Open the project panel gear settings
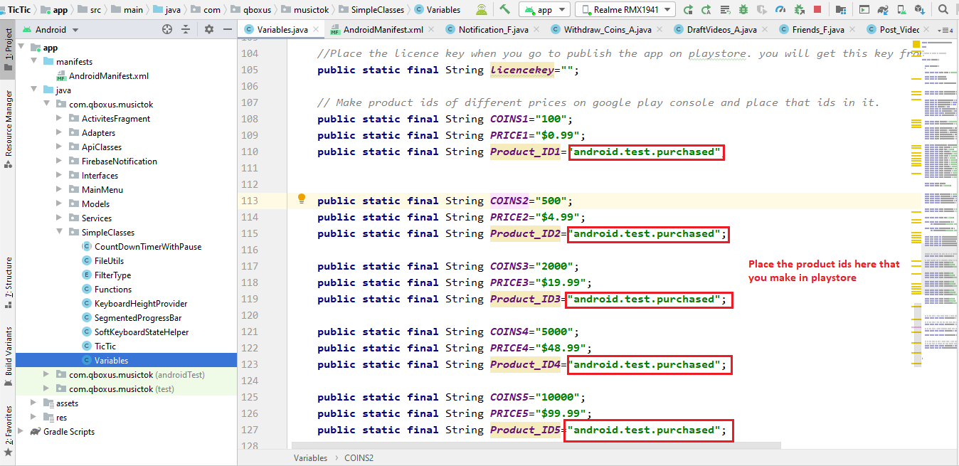 pyautogui.click(x=208, y=30)
